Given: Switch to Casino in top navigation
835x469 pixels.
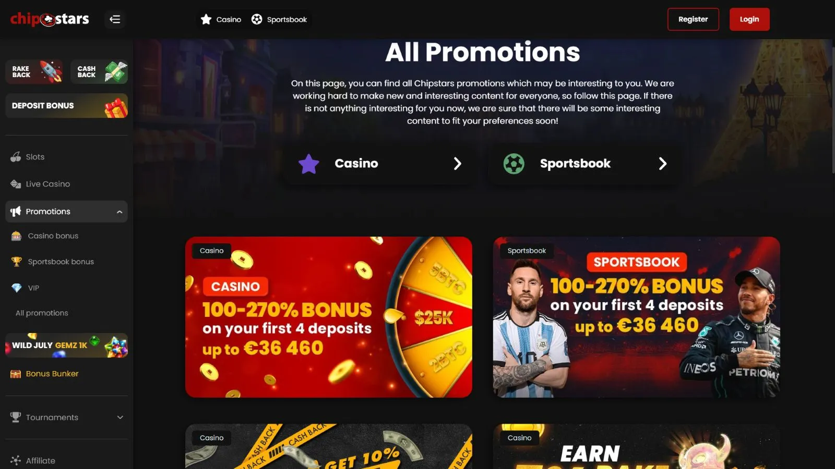Looking at the screenshot, I should 221,19.
